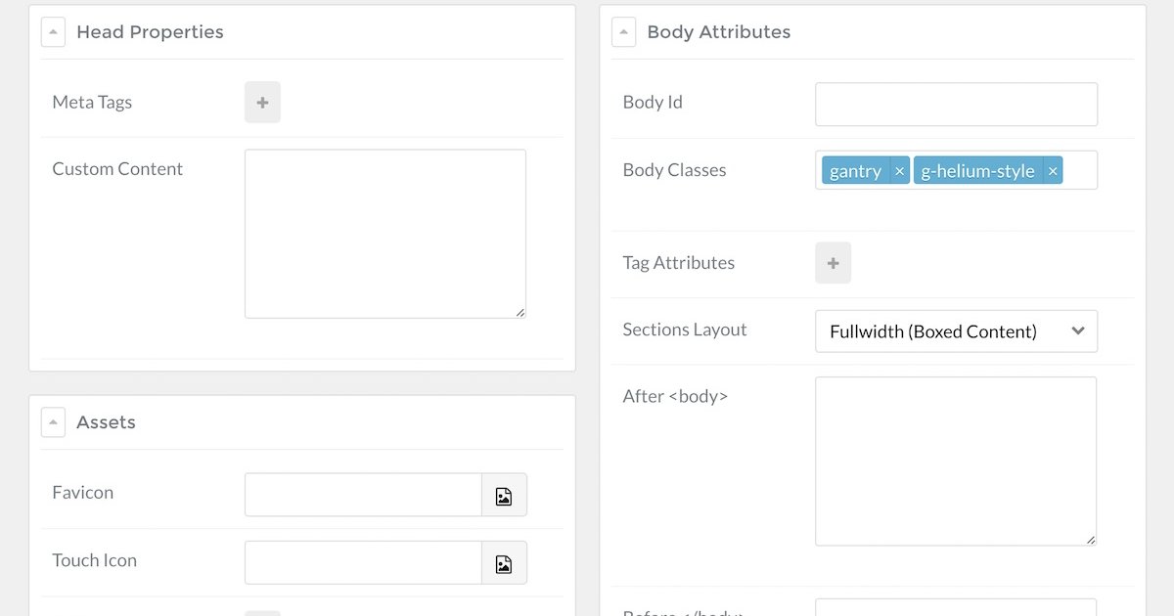This screenshot has height=616, width=1174.
Task: Collapse the Body Attributes panel
Action: 623,32
